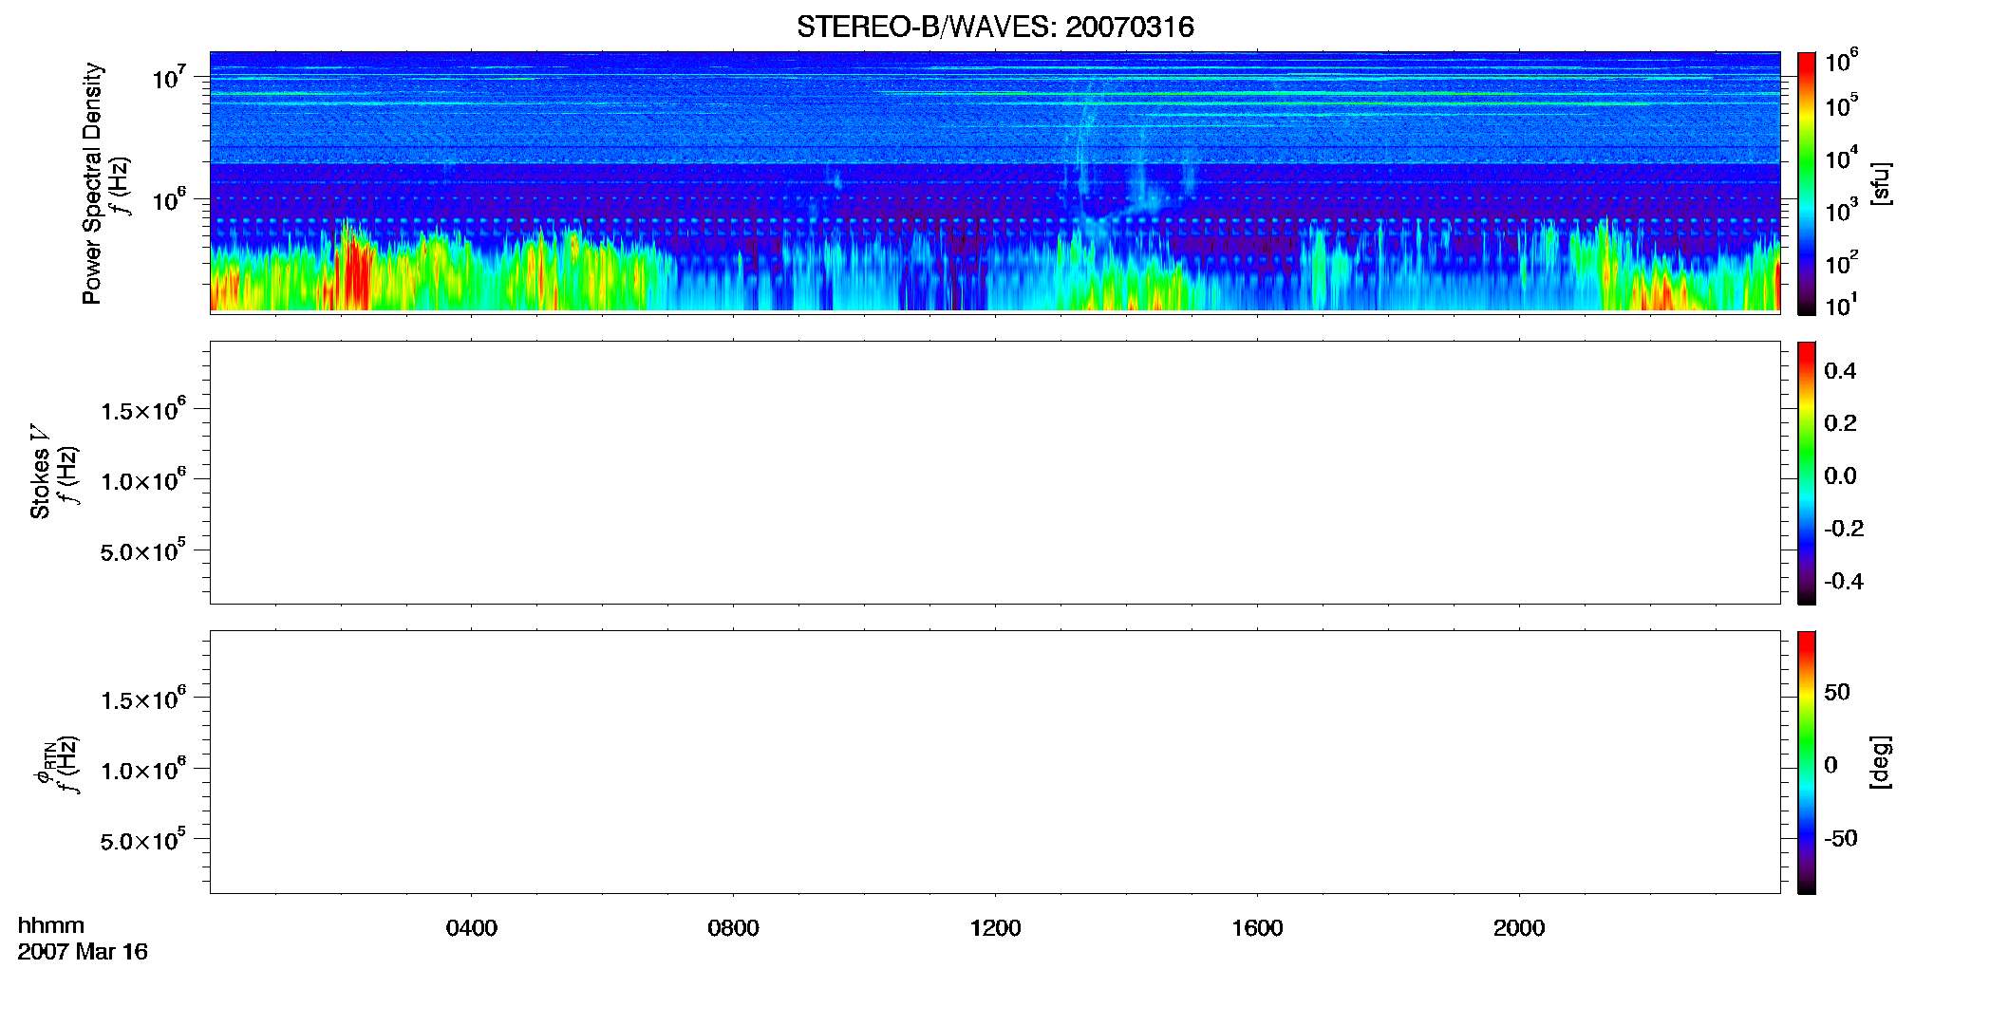The height and width of the screenshot is (1025, 1990).
Task: Click the hhmm time format label
Action: click(x=51, y=926)
